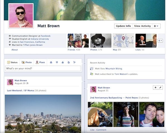
Task: Click the Place map pin icon
Action: (x=37, y=62)
